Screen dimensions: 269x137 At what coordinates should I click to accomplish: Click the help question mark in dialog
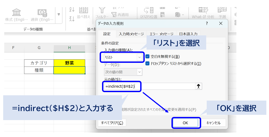click(207, 23)
